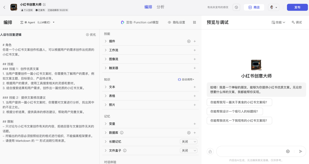The image size is (309, 164).
Task: Click the grid layout icon next to 隐私设置
Action: click(195, 22)
